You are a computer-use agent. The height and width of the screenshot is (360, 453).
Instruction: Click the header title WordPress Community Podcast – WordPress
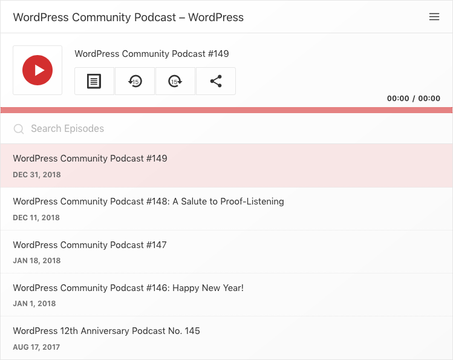(x=128, y=18)
